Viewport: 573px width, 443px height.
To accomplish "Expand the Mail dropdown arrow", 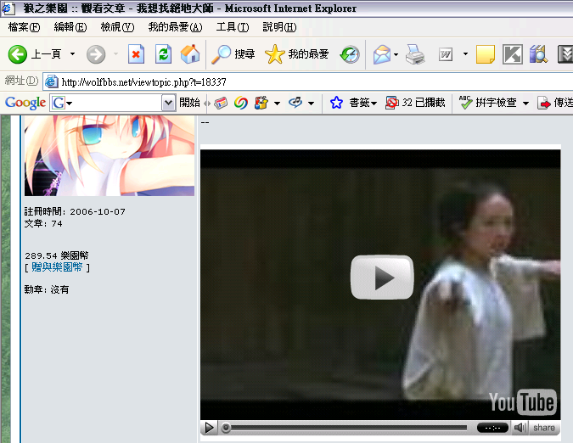I will pyautogui.click(x=396, y=54).
